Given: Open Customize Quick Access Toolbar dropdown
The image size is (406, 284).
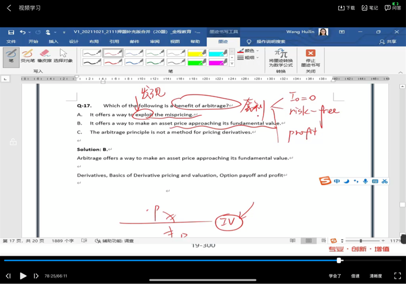Looking at the screenshot, I should pos(64,33).
